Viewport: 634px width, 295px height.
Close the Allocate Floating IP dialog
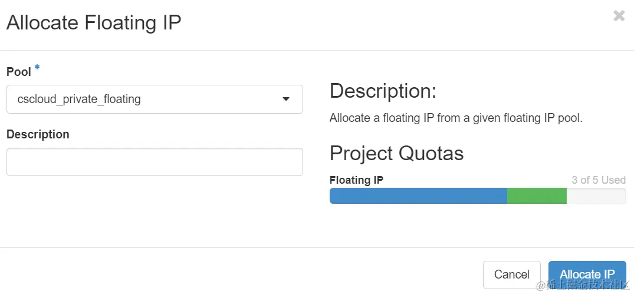tap(619, 16)
